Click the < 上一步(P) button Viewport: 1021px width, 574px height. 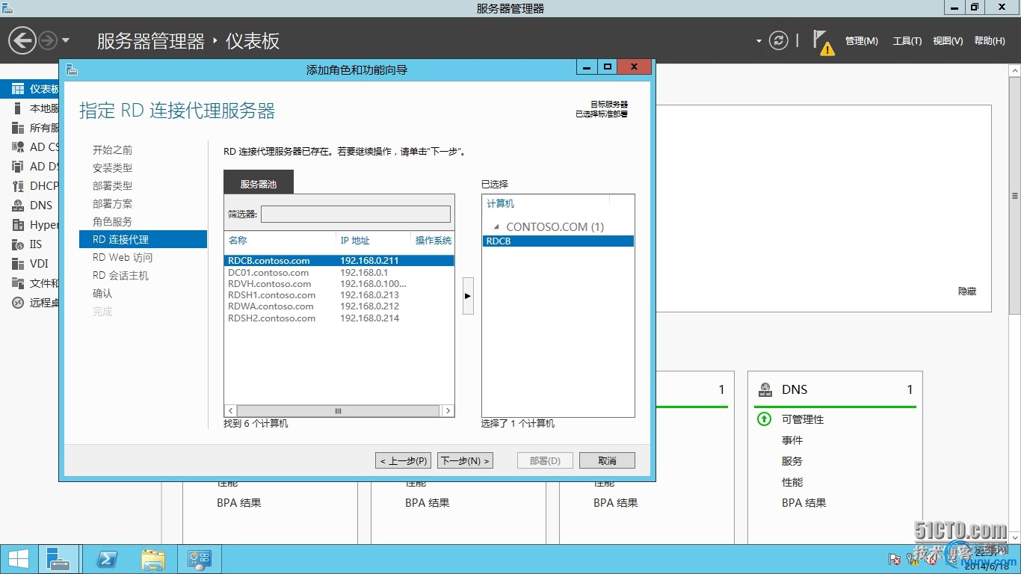(x=404, y=461)
